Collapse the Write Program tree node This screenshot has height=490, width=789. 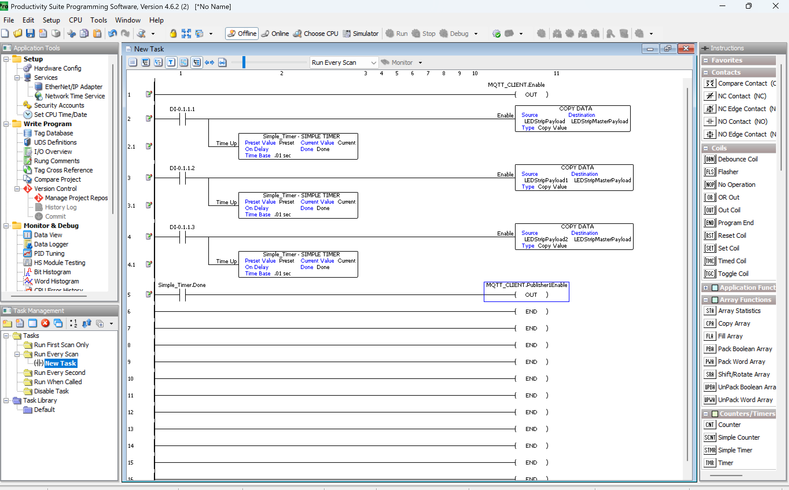(x=6, y=124)
